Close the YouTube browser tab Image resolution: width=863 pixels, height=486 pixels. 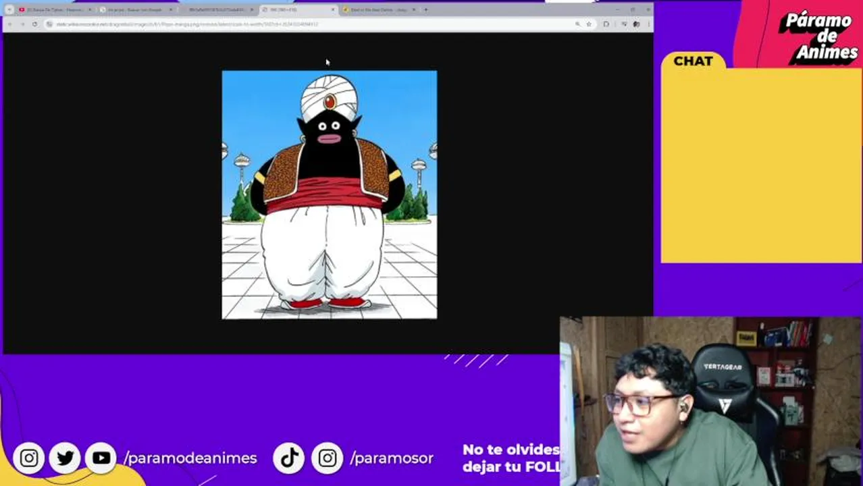pyautogui.click(x=89, y=10)
